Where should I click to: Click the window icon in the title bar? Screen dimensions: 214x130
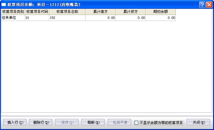click(4, 4)
